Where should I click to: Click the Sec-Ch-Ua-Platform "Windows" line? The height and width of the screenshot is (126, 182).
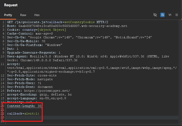pyautogui.click(x=35, y=45)
